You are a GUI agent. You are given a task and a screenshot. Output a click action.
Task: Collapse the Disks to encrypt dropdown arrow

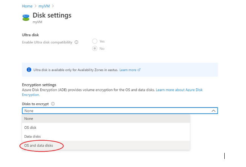(213, 111)
